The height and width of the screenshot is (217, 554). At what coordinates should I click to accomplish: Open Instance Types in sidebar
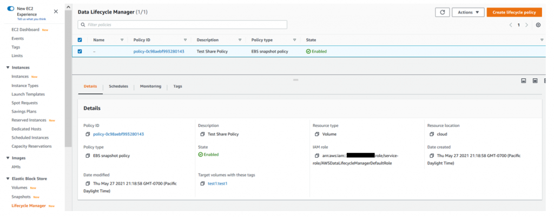tap(25, 86)
